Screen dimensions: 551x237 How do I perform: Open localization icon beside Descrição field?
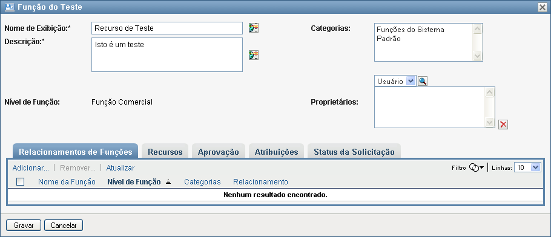(x=253, y=55)
